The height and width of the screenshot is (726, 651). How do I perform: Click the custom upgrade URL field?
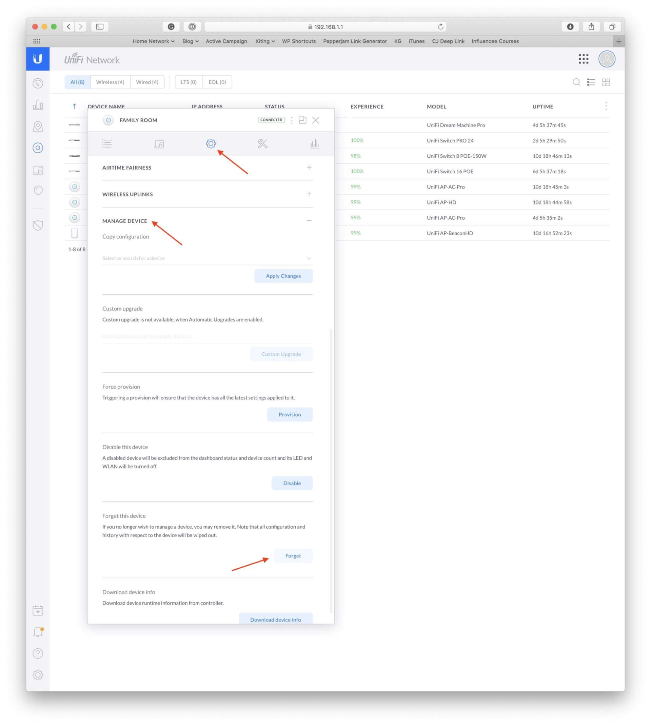pyautogui.click(x=207, y=336)
